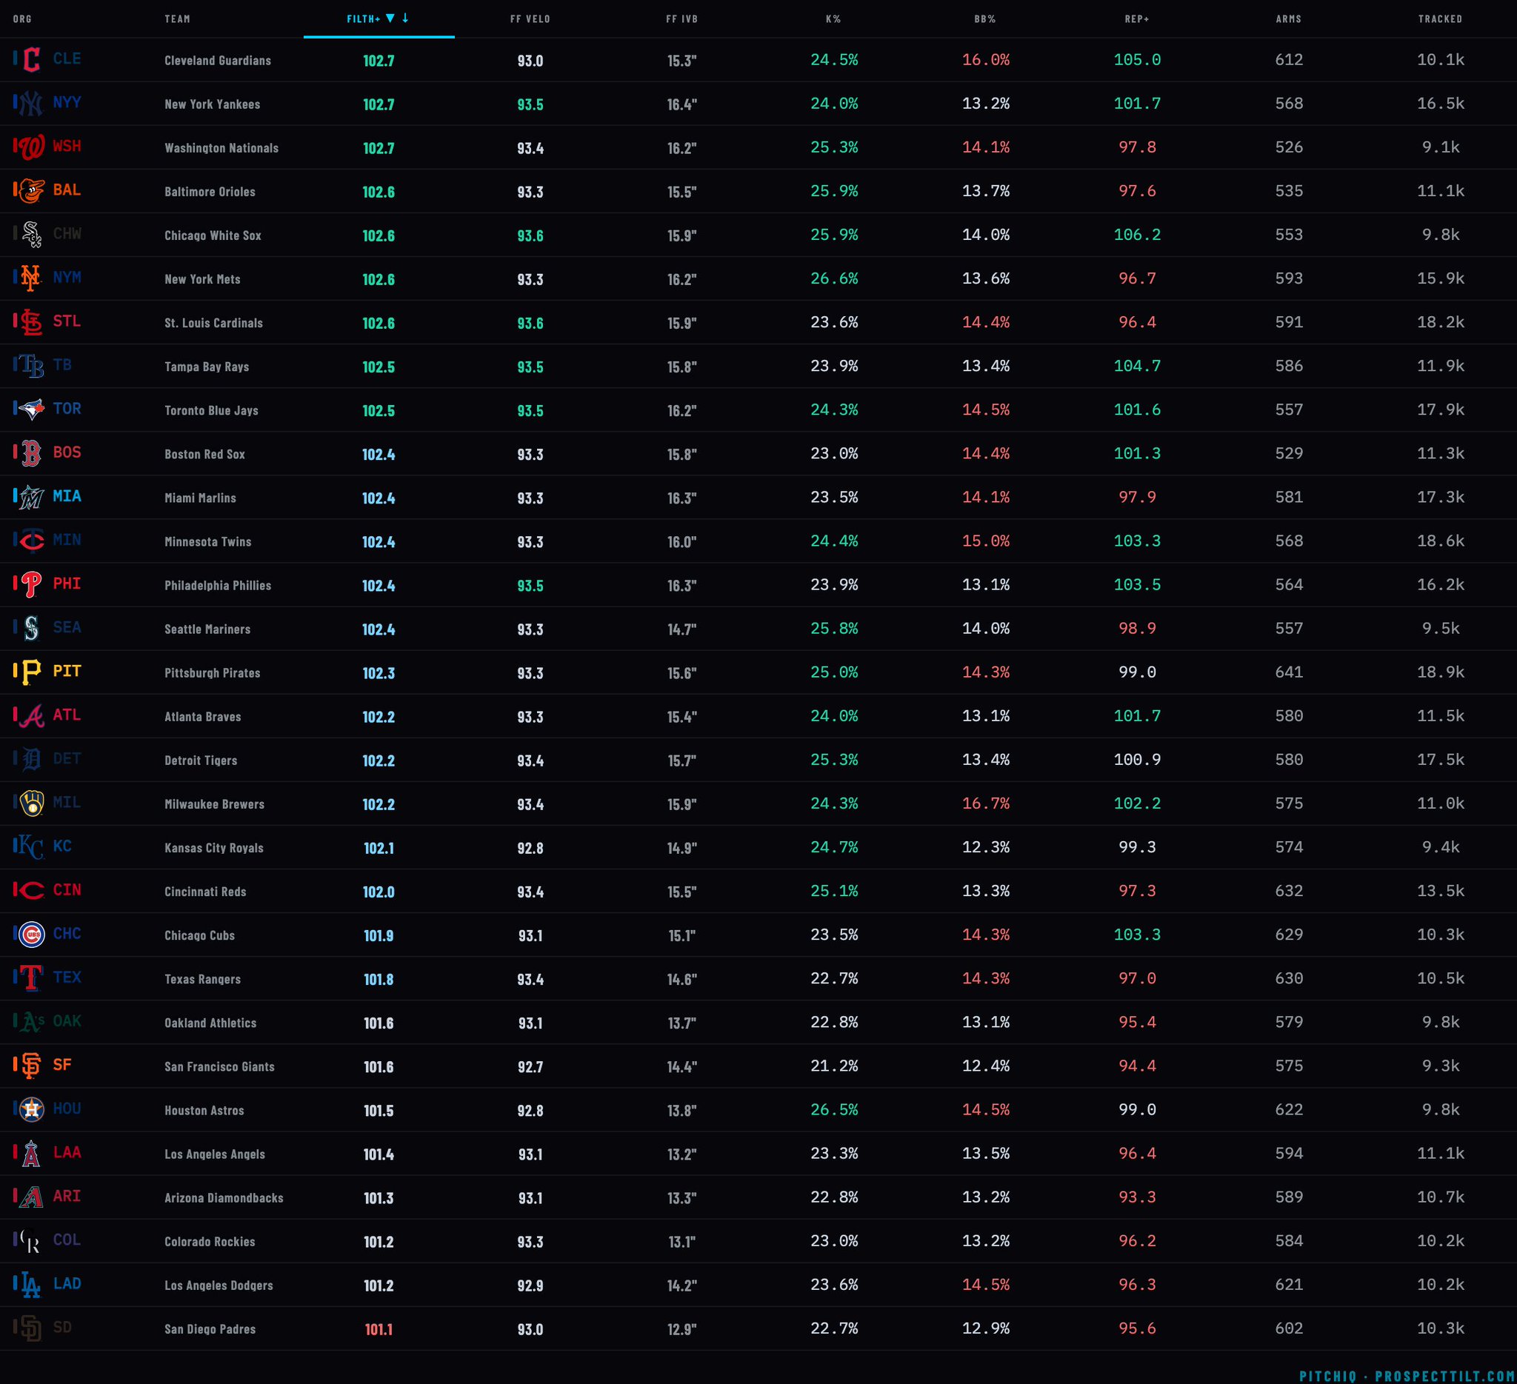The height and width of the screenshot is (1384, 1517).
Task: Click the New York Yankees logo icon
Action: click(31, 103)
